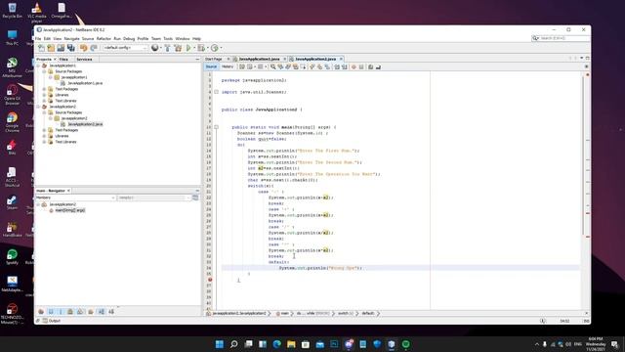Screen dimensions: 625x352
Task: Open Google Chrome desktop shortcut
Action: pyautogui.click(x=12, y=121)
